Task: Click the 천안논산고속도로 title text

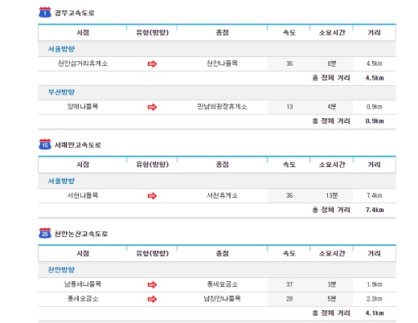Action: [x=81, y=234]
